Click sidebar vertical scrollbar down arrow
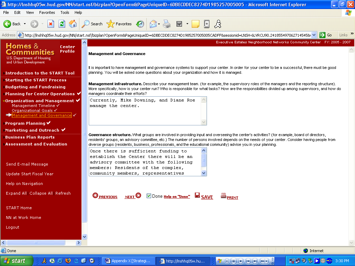Viewport: 355px width, 266px height. pyautogui.click(x=84, y=237)
